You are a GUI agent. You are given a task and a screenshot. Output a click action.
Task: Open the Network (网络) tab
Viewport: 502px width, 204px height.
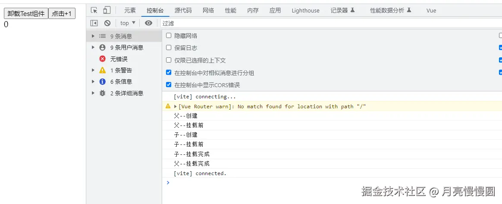(x=208, y=10)
